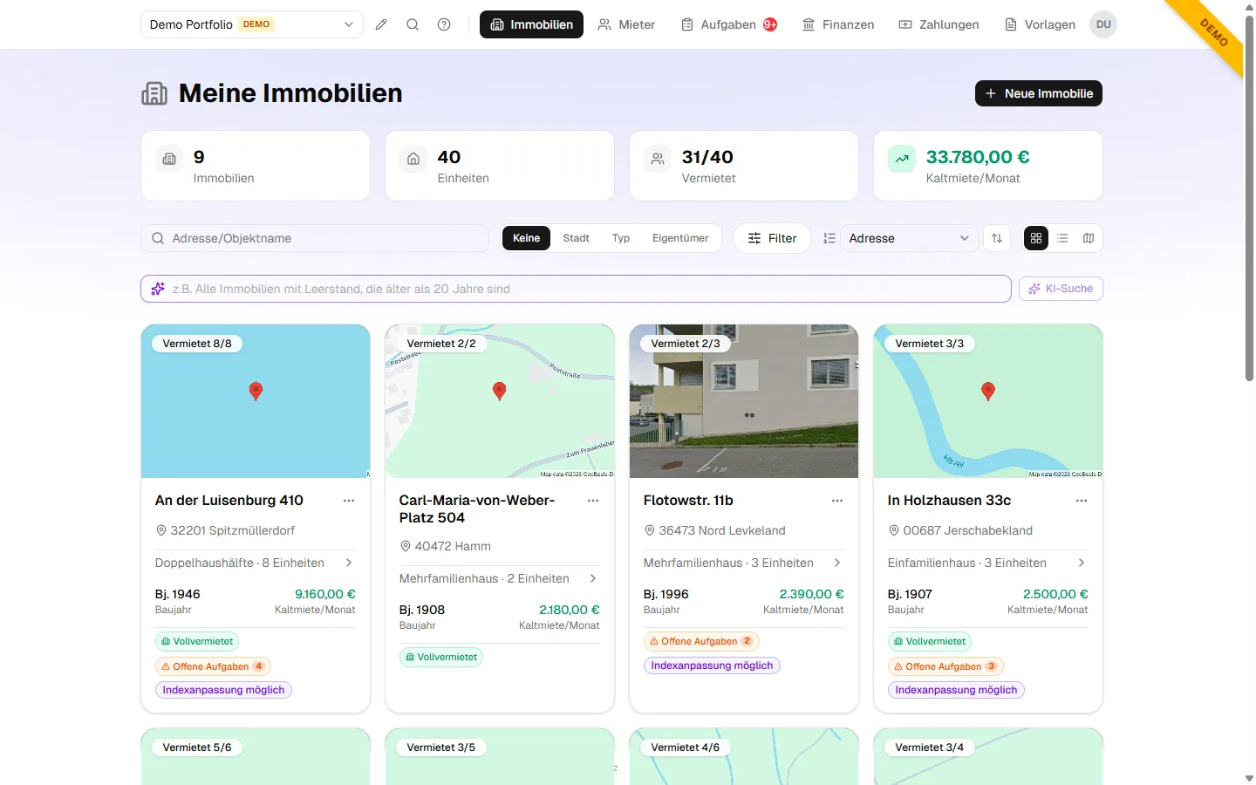Image resolution: width=1256 pixels, height=785 pixels.
Task: Group properties by Stadt
Action: click(x=576, y=238)
